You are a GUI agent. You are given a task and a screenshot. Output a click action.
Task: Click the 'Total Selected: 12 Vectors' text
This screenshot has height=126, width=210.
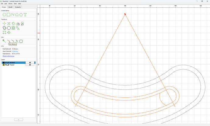click(x=10, y=49)
